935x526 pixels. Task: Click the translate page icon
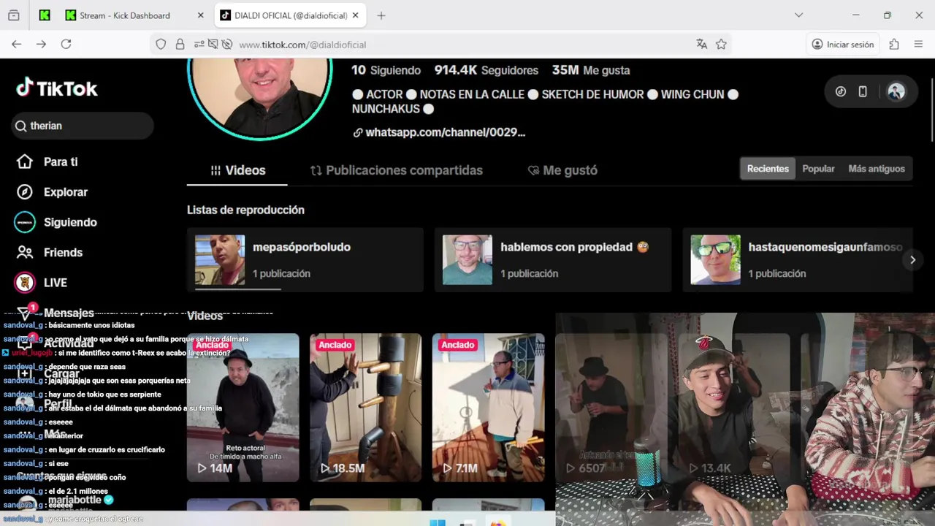[x=702, y=45]
